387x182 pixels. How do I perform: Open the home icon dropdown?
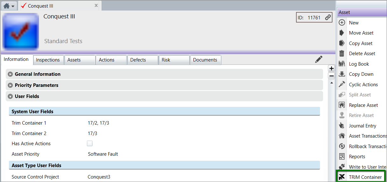coord(9,6)
